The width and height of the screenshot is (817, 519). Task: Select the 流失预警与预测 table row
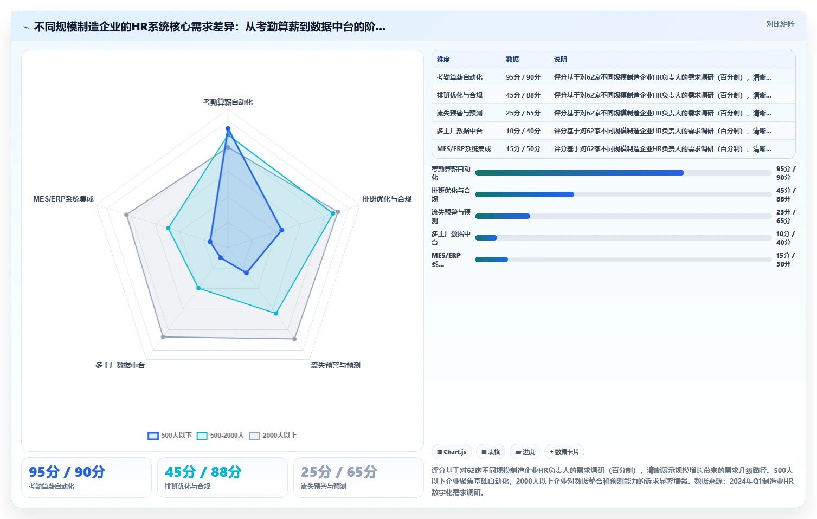[x=613, y=113]
